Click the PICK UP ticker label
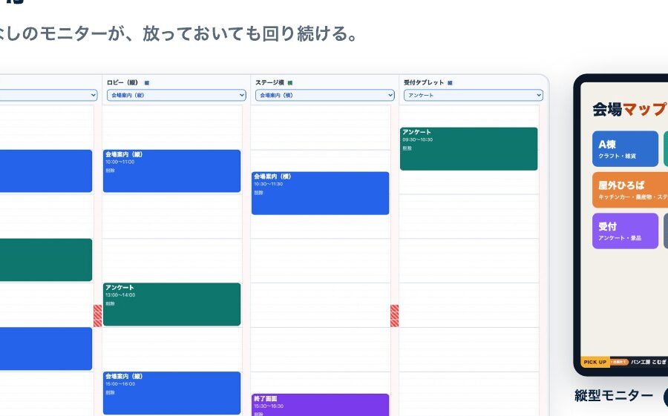This screenshot has width=668, height=416. (595, 362)
